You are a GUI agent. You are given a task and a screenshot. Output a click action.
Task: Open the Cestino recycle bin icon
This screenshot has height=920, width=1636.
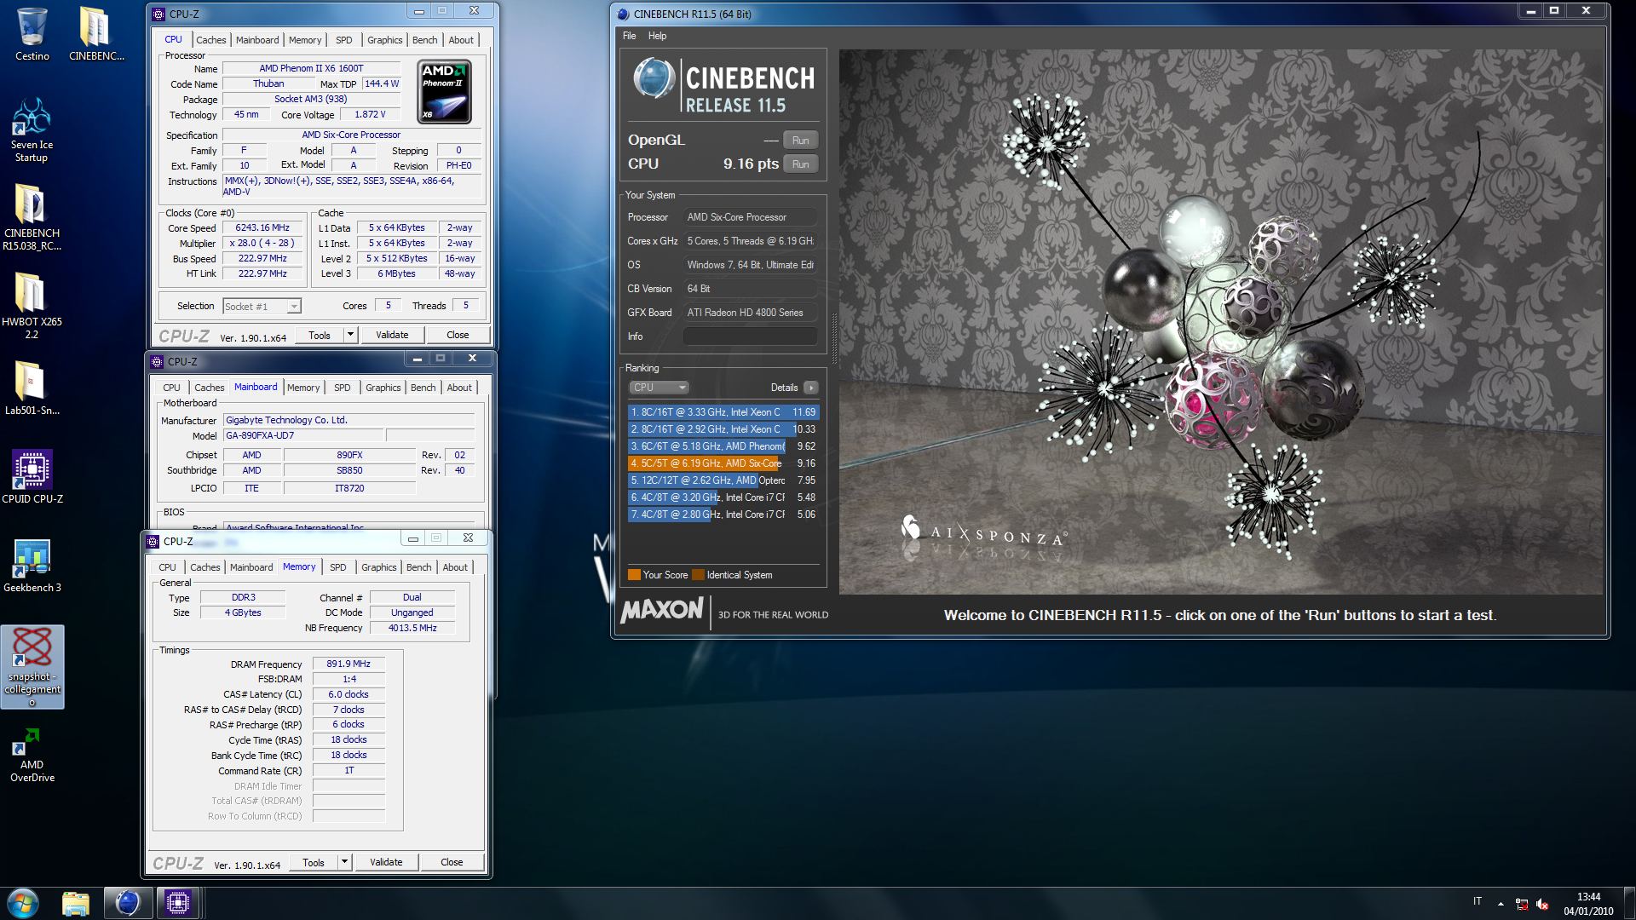[32, 34]
